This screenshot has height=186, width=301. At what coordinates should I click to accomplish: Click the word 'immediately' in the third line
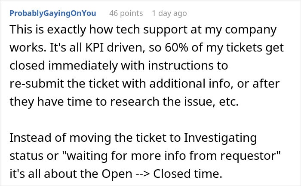pos(83,65)
